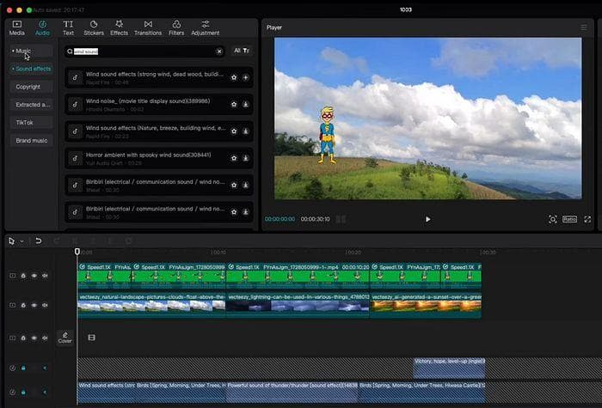Open the Ratio options
Screen dimensions: 602x408
pos(569,219)
